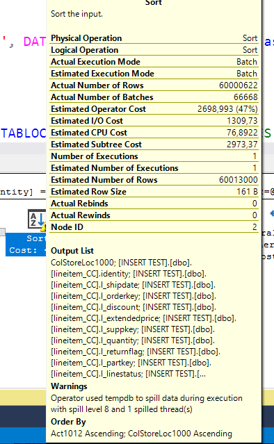Screen dimensions: 274x444
Task: Click the 'Physical Operation' row label
Action: point(86,38)
